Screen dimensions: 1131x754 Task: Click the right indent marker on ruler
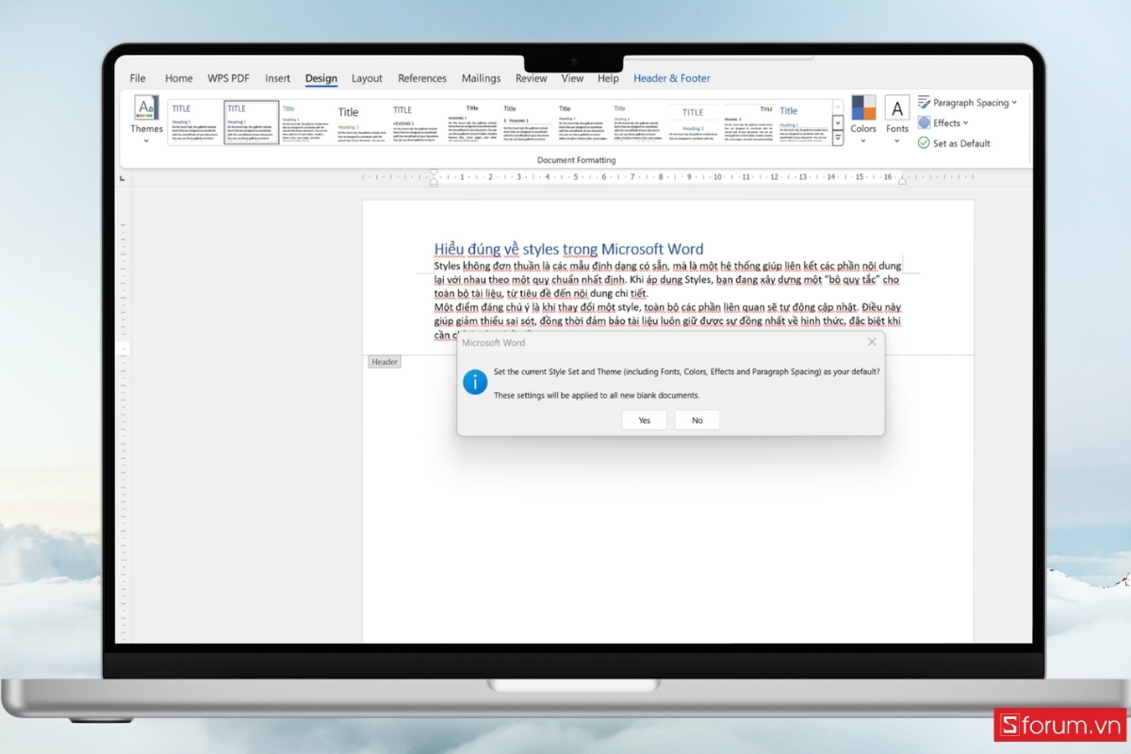901,179
